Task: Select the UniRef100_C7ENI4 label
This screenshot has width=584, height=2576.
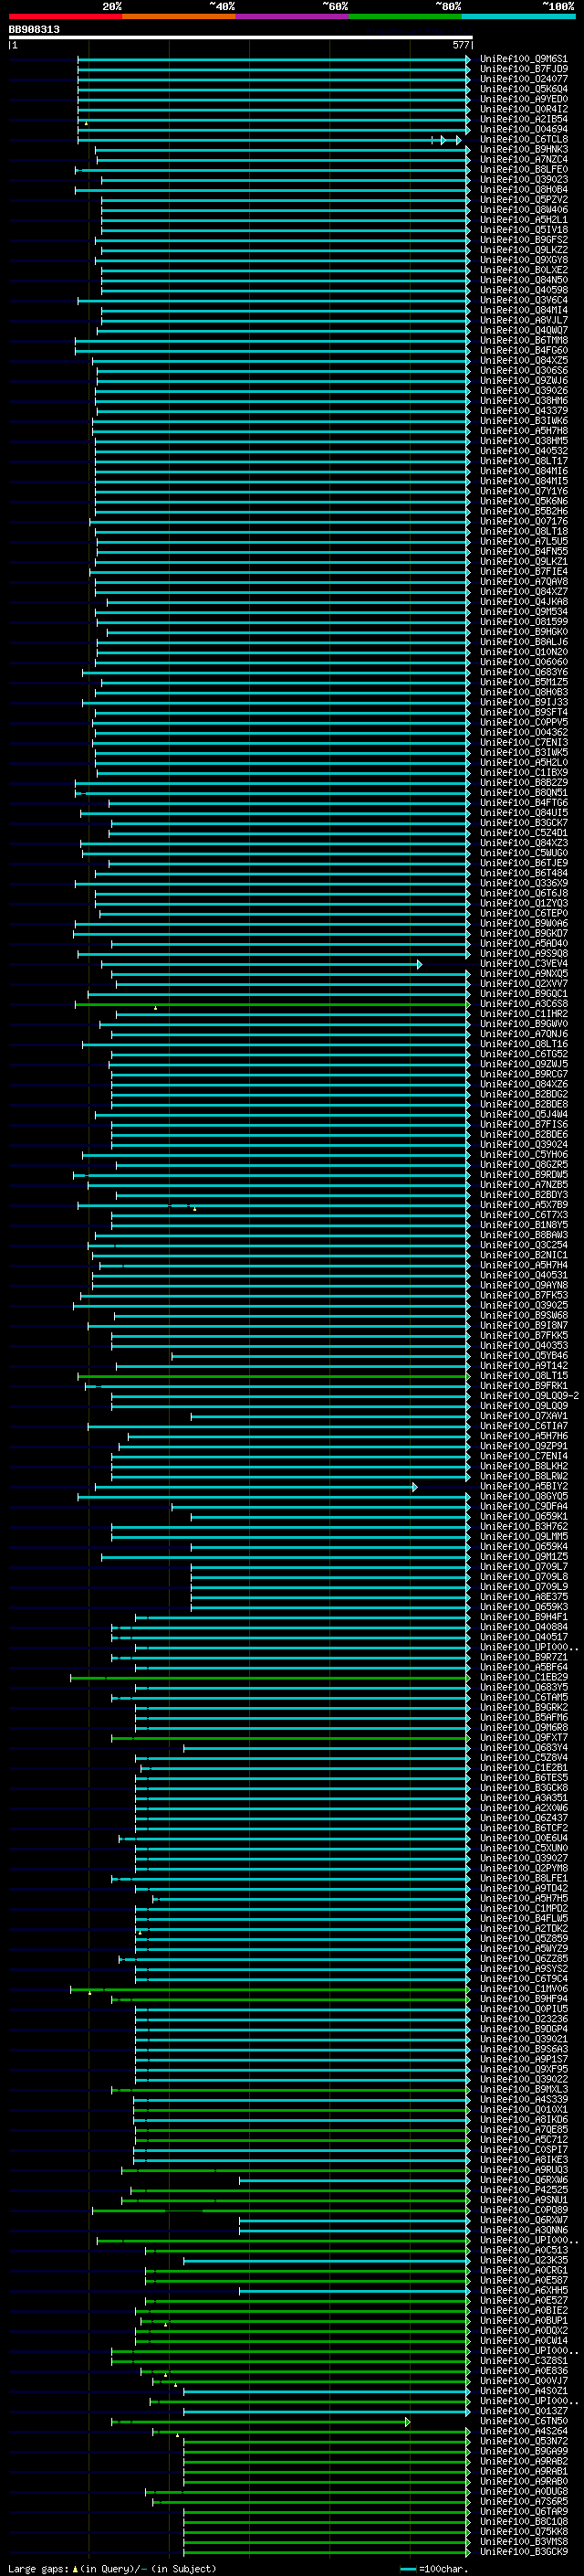Action: (x=523, y=1456)
